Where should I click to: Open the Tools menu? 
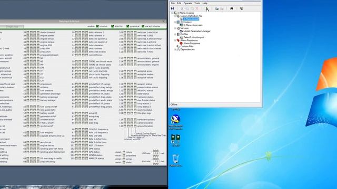click(x=197, y=3)
